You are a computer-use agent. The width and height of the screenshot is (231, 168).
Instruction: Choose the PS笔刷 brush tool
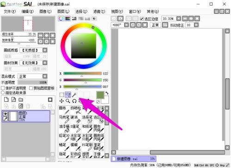(87, 147)
